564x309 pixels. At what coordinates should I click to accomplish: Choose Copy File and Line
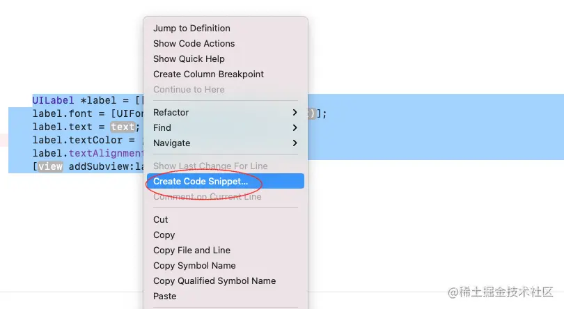click(191, 251)
